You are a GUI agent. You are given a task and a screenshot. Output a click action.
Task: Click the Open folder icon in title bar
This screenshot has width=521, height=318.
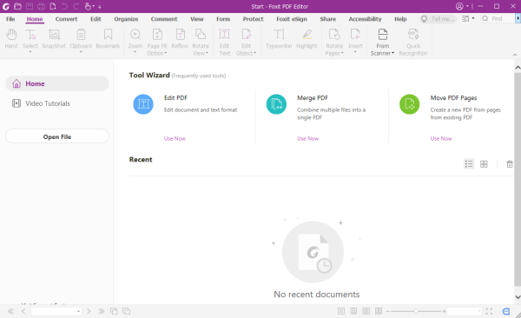pos(17,6)
